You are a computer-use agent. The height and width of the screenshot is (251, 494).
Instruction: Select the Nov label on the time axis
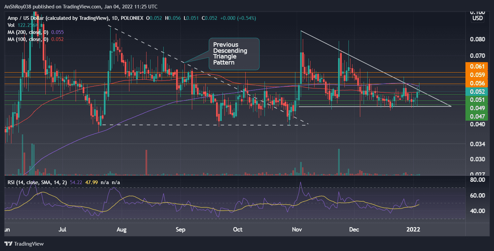(297, 229)
